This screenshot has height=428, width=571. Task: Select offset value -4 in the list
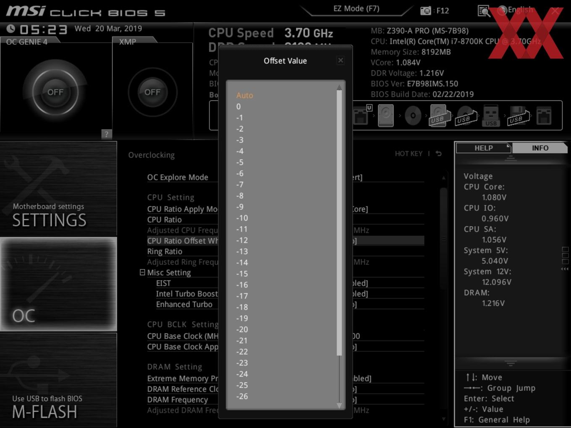point(239,151)
